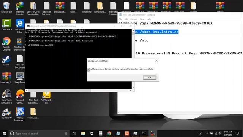This screenshot has width=243, height=137.
Task: Select TruckersMP desktop shortcut
Action: tap(6, 113)
